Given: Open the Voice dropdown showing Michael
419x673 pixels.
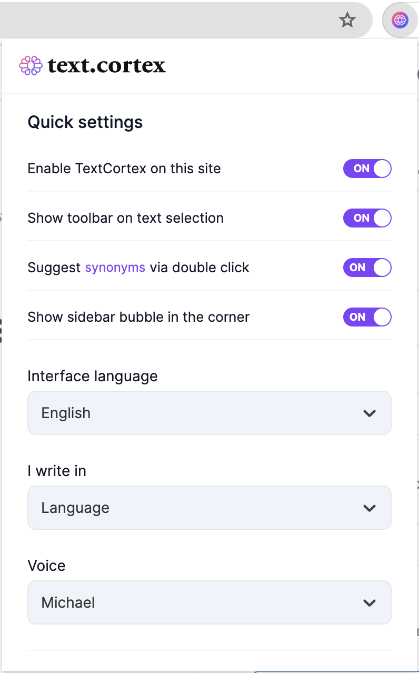Looking at the screenshot, I should (x=209, y=602).
